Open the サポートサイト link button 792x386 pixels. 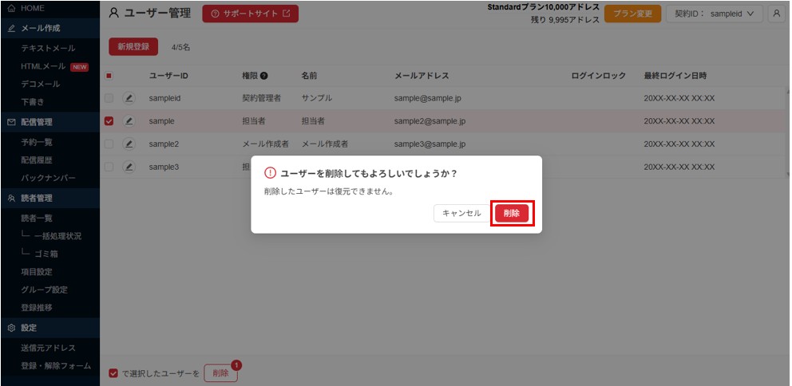coord(250,14)
